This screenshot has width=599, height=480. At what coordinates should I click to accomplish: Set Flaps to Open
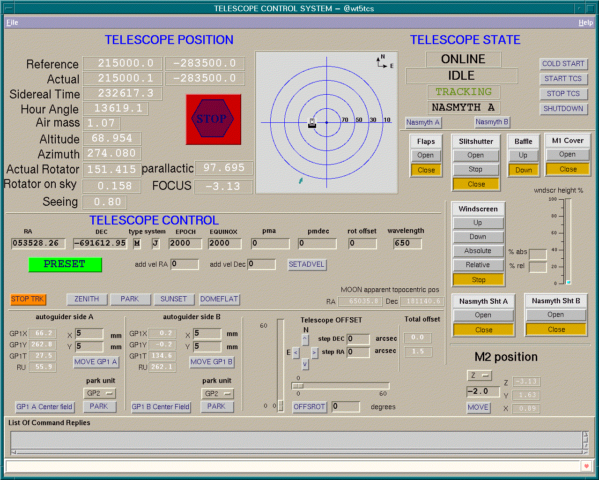(426, 155)
